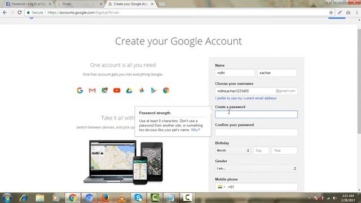
Task: Open File Explorer from the taskbar
Action: [40, 198]
